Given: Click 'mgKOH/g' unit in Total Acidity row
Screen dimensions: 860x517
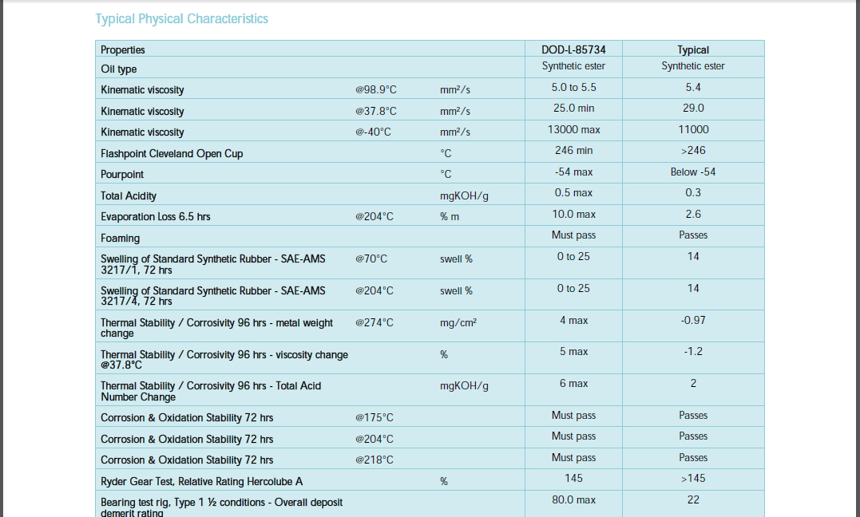Looking at the screenshot, I should click(464, 195).
